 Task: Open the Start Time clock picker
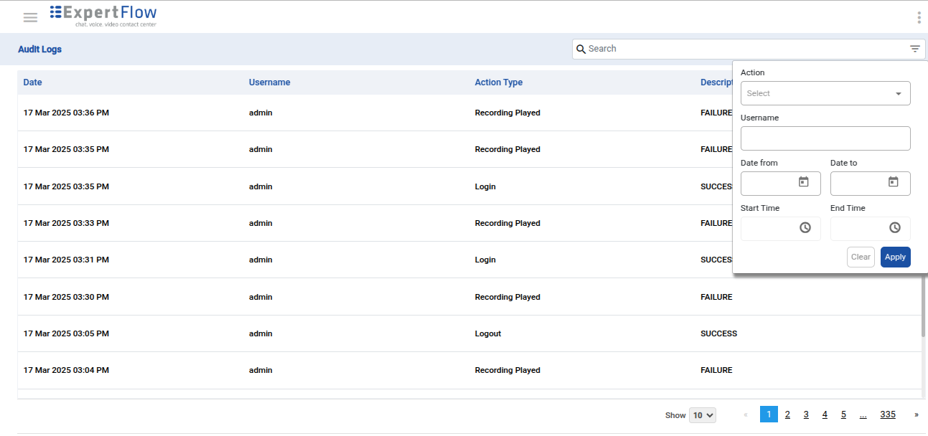(805, 227)
